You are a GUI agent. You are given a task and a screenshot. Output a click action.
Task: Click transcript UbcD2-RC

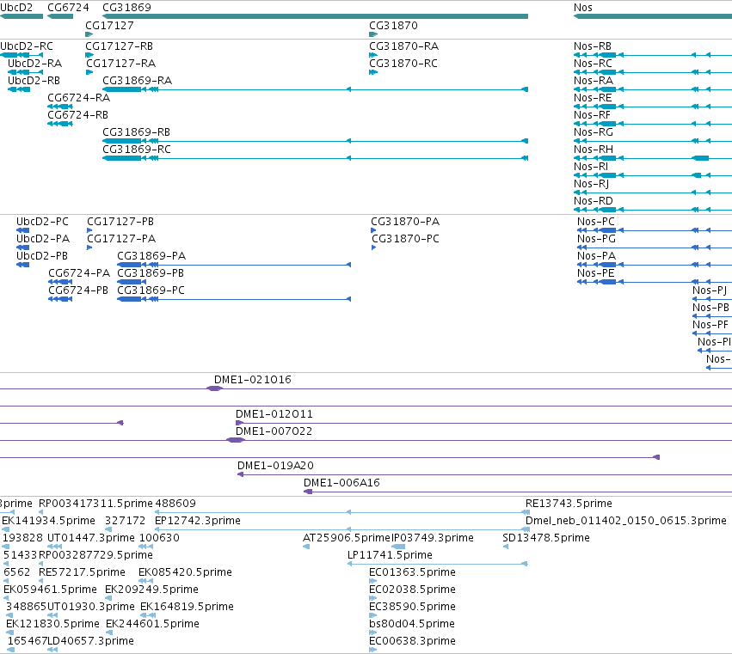tap(27, 46)
